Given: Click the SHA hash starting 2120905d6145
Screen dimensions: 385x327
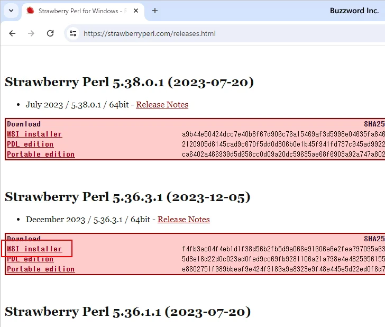Looking at the screenshot, I should coord(283,144).
